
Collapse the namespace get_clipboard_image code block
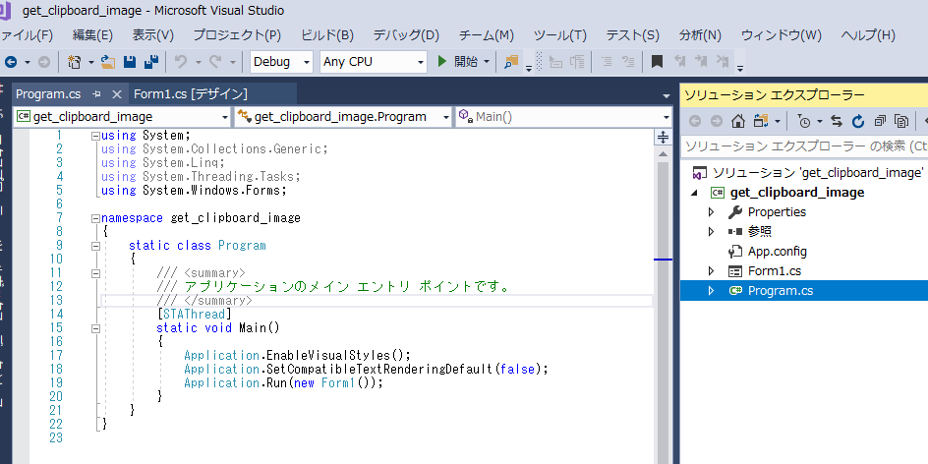pyautogui.click(x=93, y=218)
